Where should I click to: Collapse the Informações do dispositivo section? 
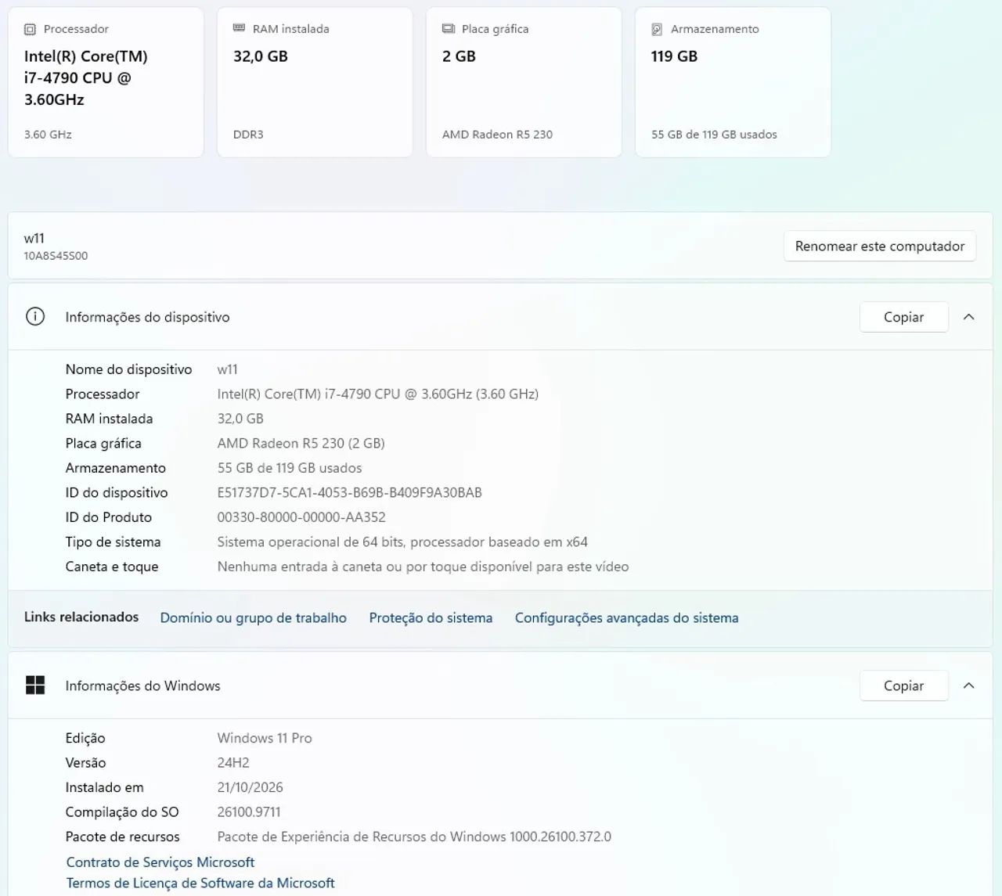968,317
